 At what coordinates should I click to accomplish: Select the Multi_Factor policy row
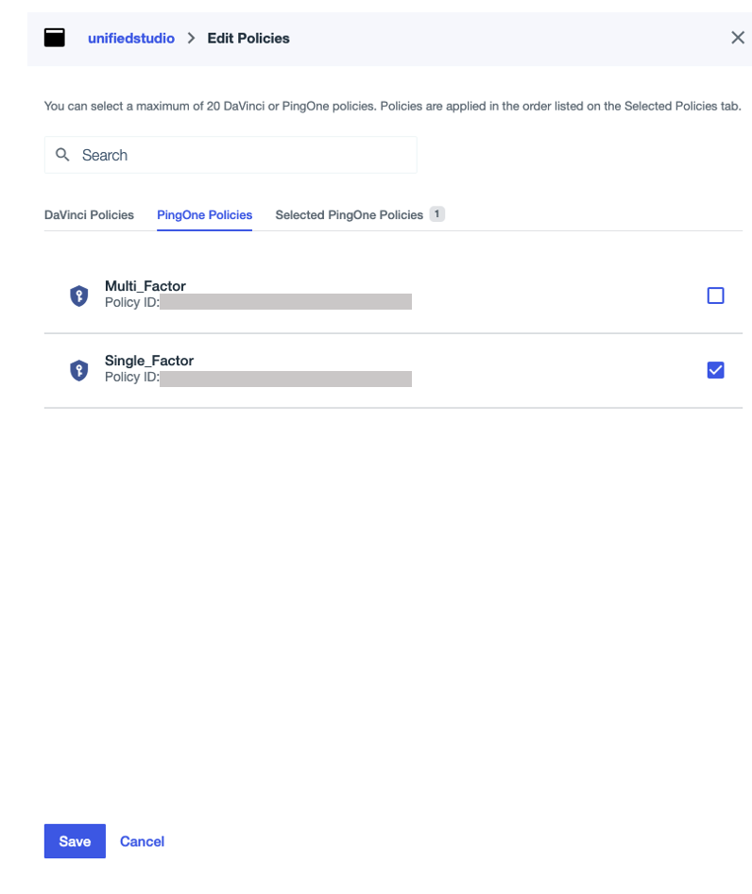(378, 295)
